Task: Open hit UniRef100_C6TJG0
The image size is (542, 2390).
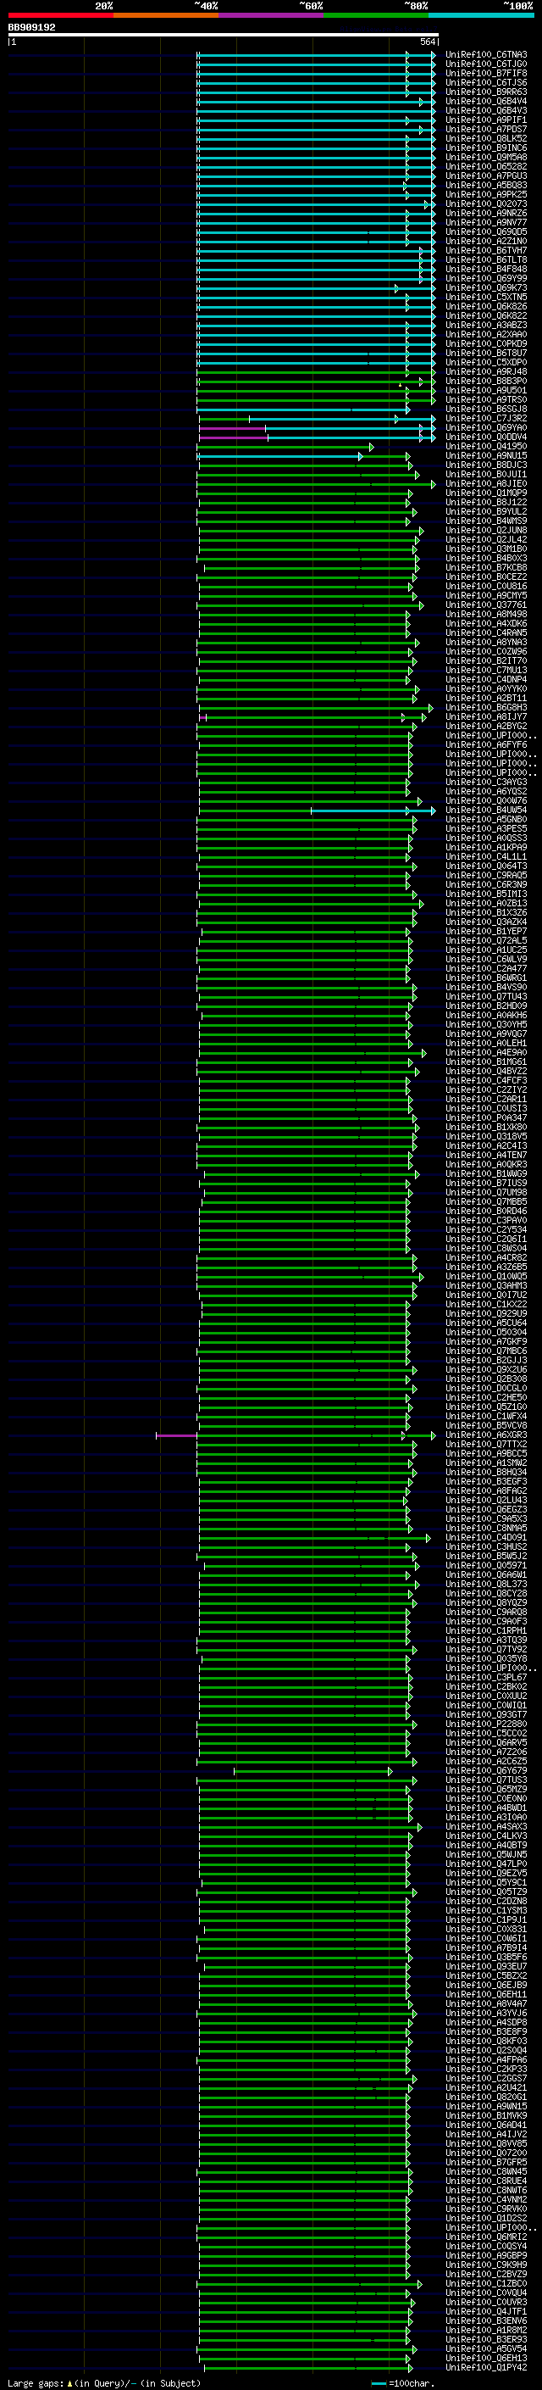Action: [486, 64]
